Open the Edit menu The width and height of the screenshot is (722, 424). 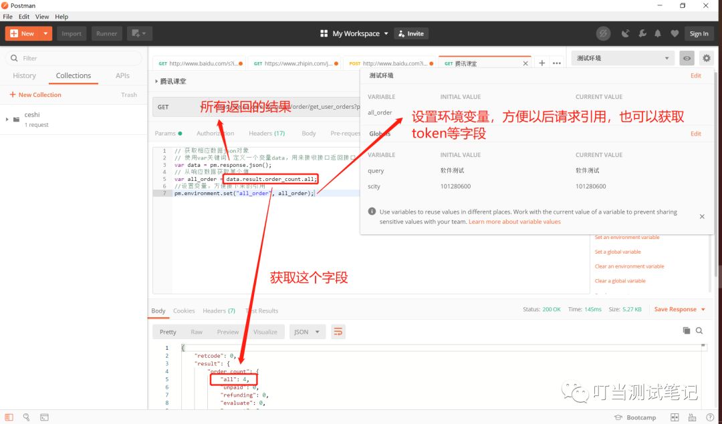24,17
